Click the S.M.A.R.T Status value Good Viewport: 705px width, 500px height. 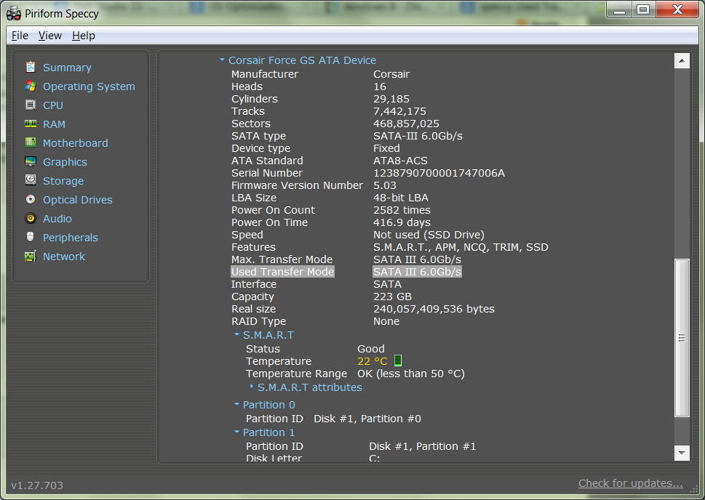point(371,349)
